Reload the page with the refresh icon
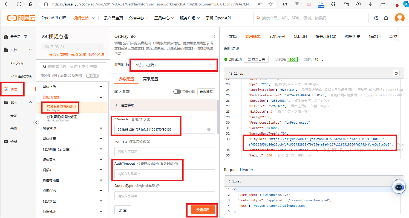This screenshot has width=409, height=218. [x=19, y=4]
